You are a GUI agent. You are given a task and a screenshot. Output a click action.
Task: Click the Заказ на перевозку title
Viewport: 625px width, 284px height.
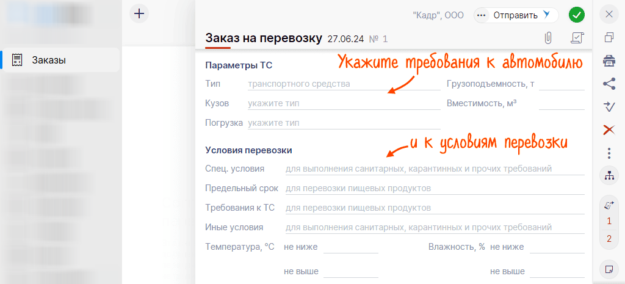pyautogui.click(x=263, y=38)
